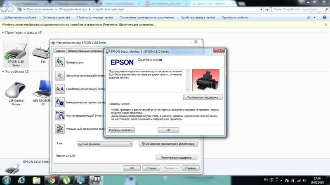
Task: Collapse the Принтеры и факсы group
Action: click(3, 32)
